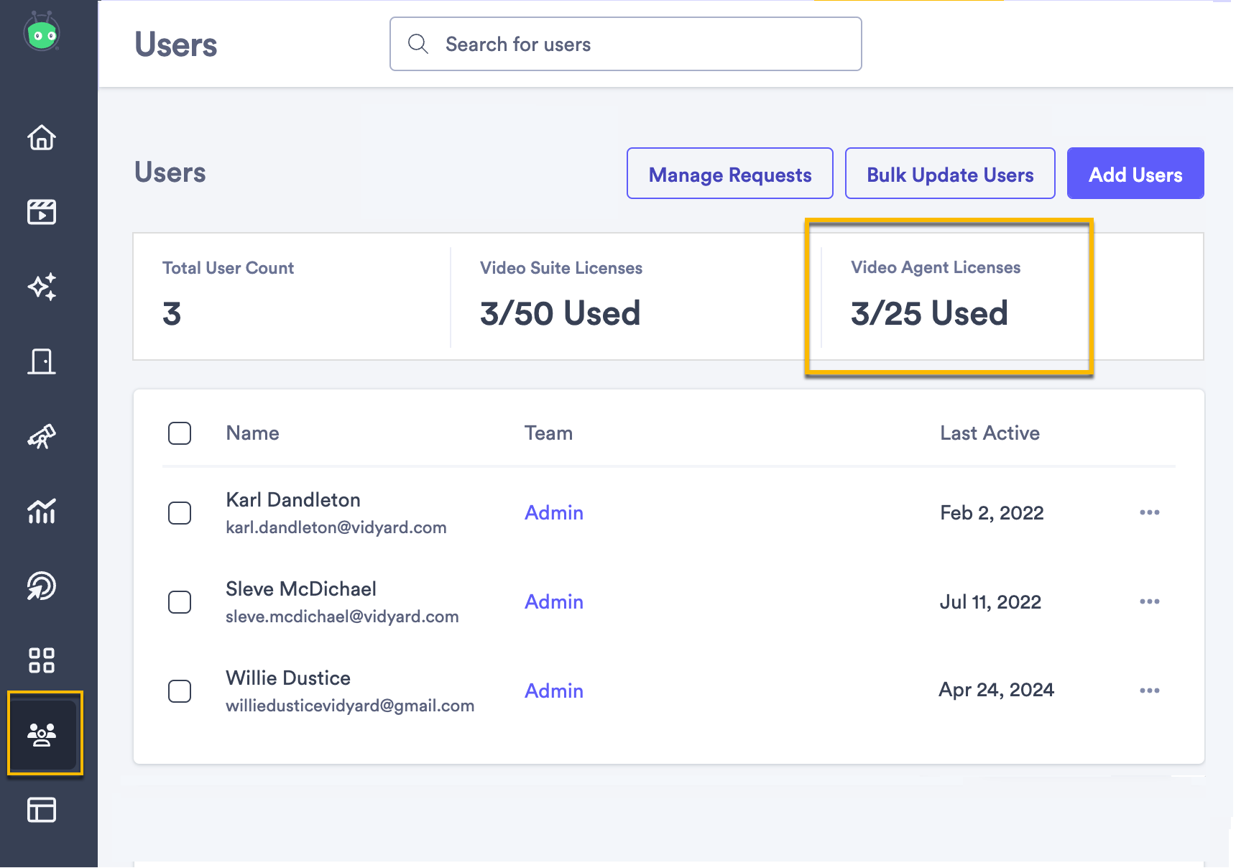The width and height of the screenshot is (1236, 868).
Task: Check the checkbox next to Karl Dandleton
Action: (x=180, y=513)
